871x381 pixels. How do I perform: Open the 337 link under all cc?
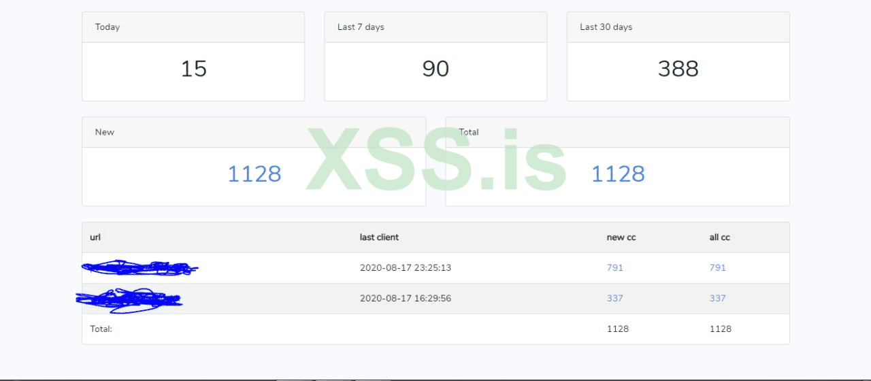point(718,298)
